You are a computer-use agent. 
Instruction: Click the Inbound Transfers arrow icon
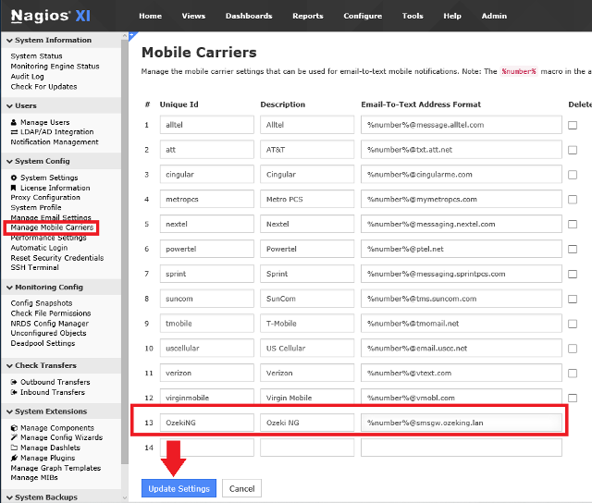click(x=14, y=392)
